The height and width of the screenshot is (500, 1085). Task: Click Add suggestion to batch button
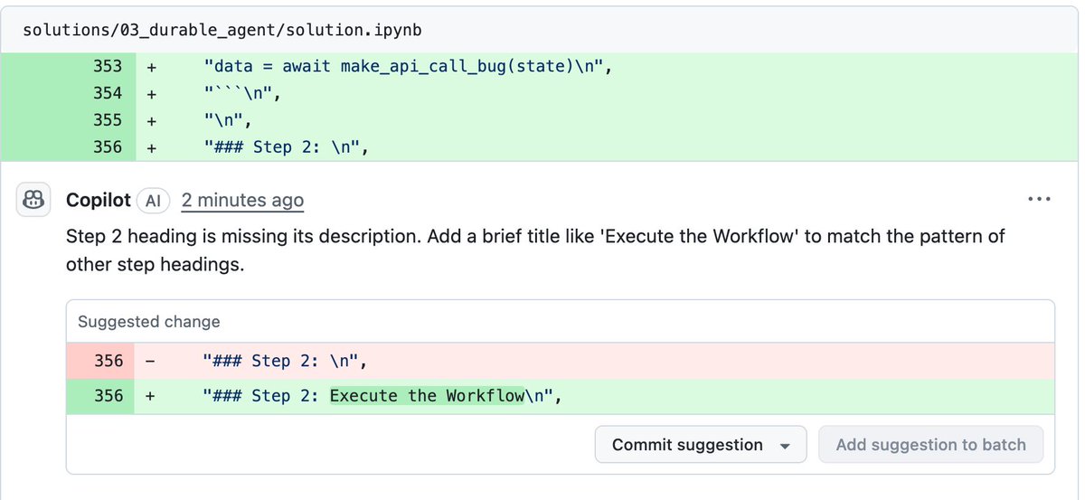[x=930, y=445]
